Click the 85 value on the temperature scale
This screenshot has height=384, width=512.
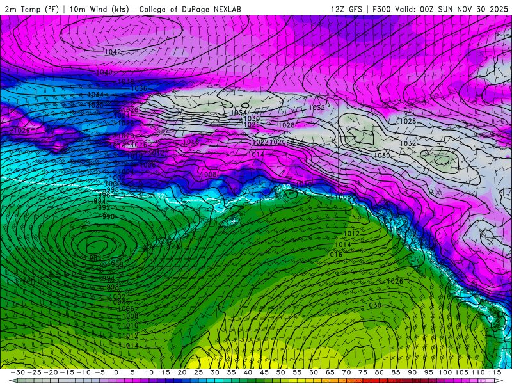coord(396,372)
